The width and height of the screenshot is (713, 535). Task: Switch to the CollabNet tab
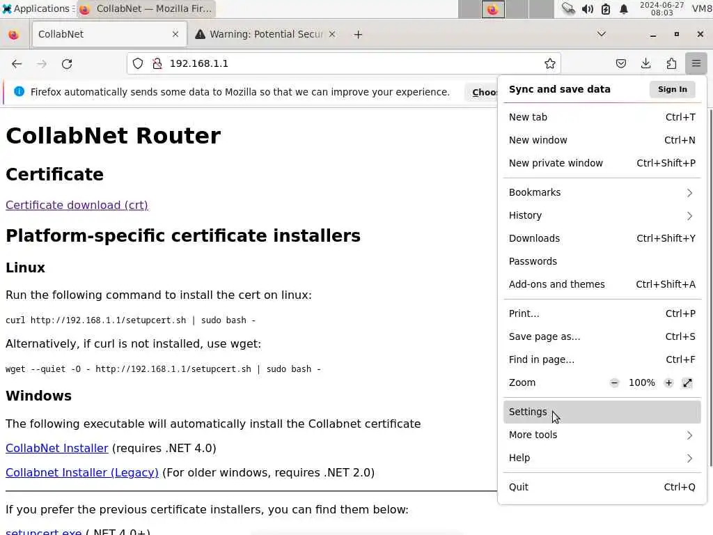point(109,34)
